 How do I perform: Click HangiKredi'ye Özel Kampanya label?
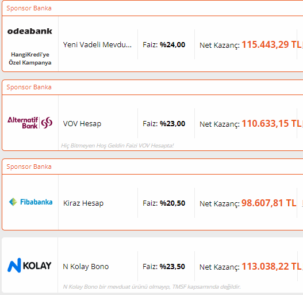[30, 59]
